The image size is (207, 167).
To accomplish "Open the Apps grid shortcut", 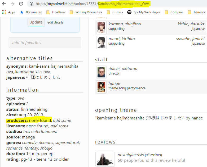I will click(9, 12).
